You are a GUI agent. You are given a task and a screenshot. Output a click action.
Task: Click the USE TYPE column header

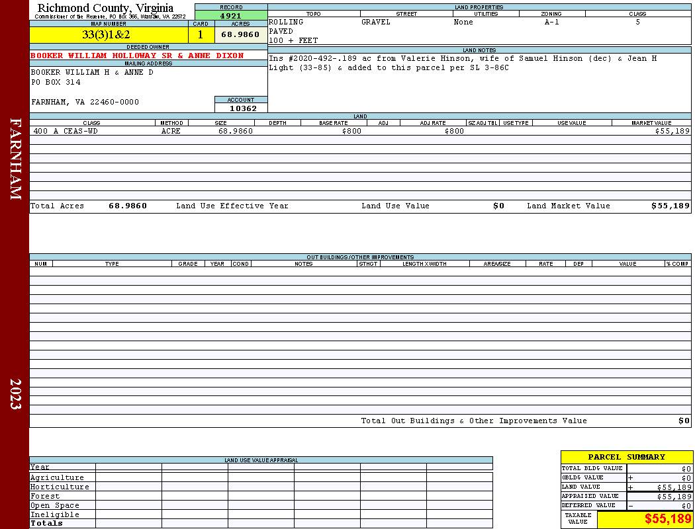(x=516, y=123)
